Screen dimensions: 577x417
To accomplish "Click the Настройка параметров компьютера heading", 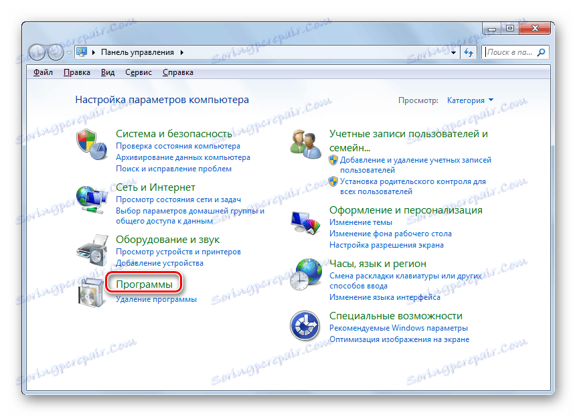I will (162, 100).
